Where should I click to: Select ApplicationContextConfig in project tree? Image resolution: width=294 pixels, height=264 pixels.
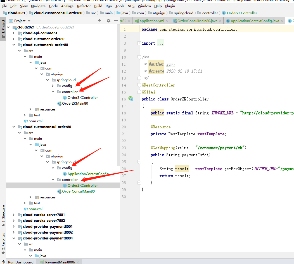click(x=88, y=174)
